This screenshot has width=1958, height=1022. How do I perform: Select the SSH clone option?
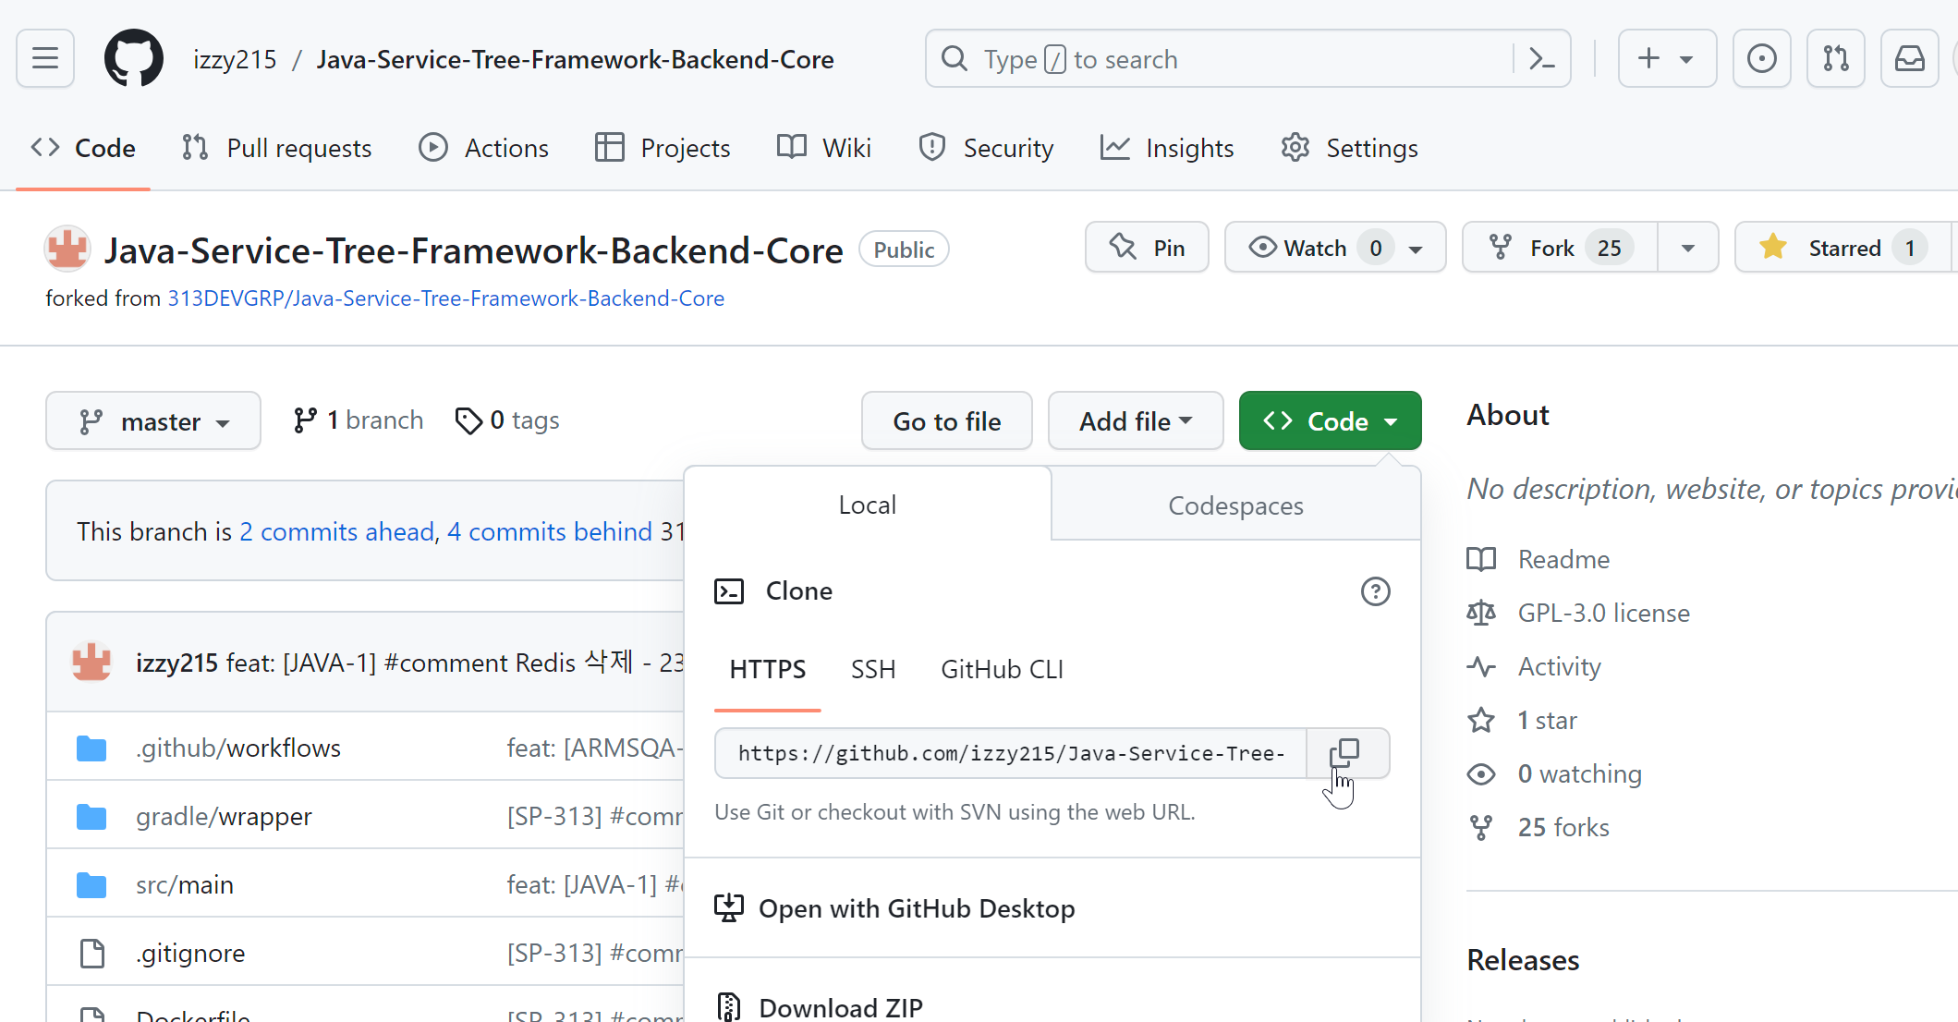click(x=873, y=669)
